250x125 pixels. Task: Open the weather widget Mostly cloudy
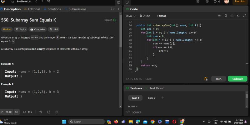tap(8, 122)
